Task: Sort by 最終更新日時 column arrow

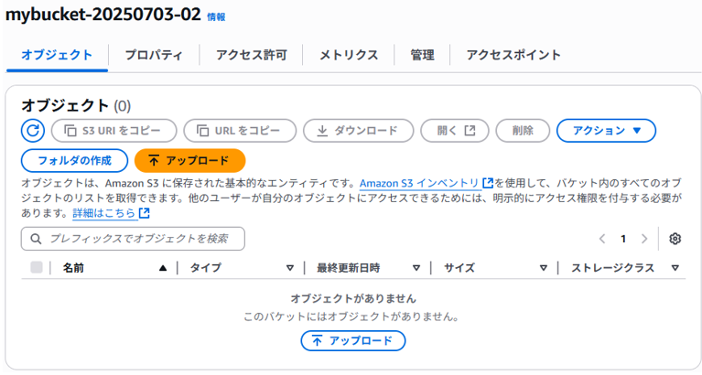Action: [416, 268]
